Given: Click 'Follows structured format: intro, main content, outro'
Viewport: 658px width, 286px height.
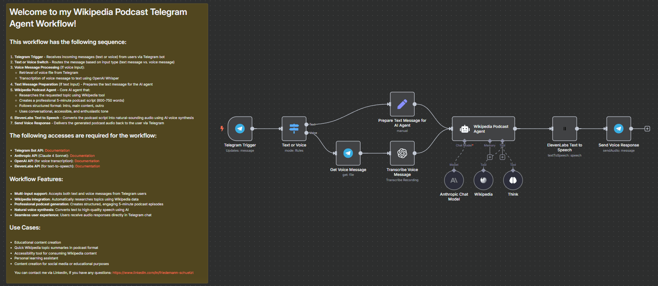Looking at the screenshot, I should pos(62,106).
